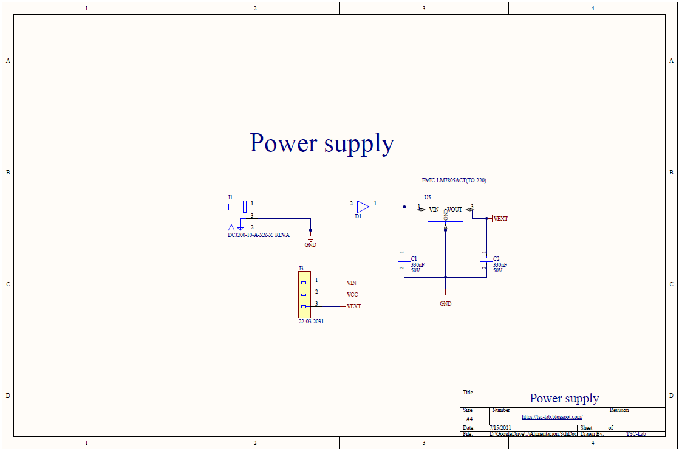This screenshot has width=679, height=451.
Task: Click the date "7/15/2021" in the title block
Action: (500, 428)
